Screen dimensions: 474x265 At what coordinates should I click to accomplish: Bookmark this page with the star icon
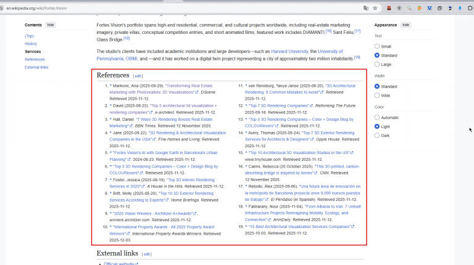point(375,8)
